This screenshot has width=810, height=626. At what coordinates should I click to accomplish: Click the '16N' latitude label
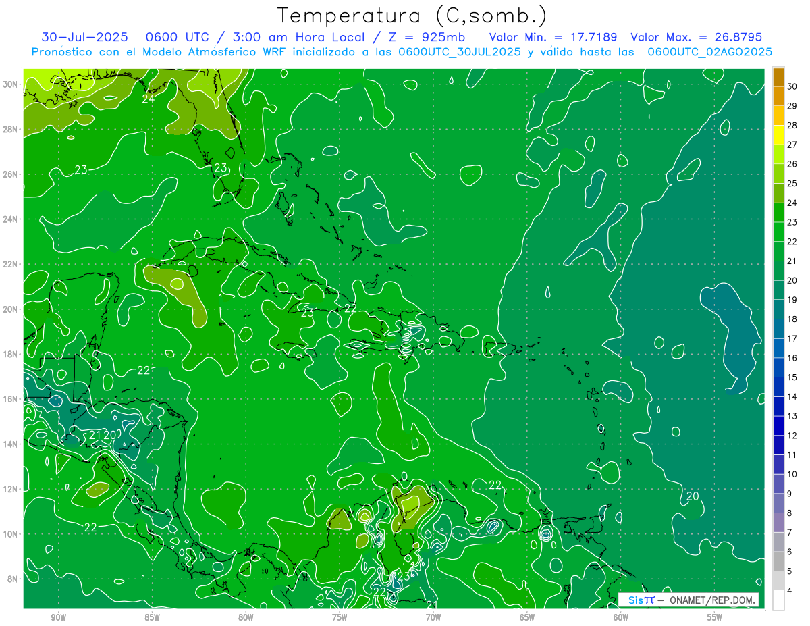click(x=10, y=399)
